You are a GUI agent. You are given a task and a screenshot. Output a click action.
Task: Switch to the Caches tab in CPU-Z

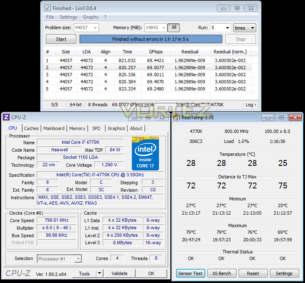click(x=31, y=128)
